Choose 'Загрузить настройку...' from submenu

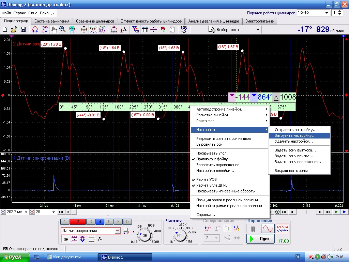coord(299,135)
